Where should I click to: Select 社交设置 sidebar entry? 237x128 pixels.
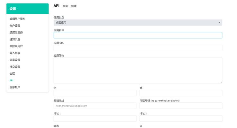(15, 67)
